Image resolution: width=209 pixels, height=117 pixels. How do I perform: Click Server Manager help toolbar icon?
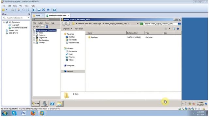[47, 27]
